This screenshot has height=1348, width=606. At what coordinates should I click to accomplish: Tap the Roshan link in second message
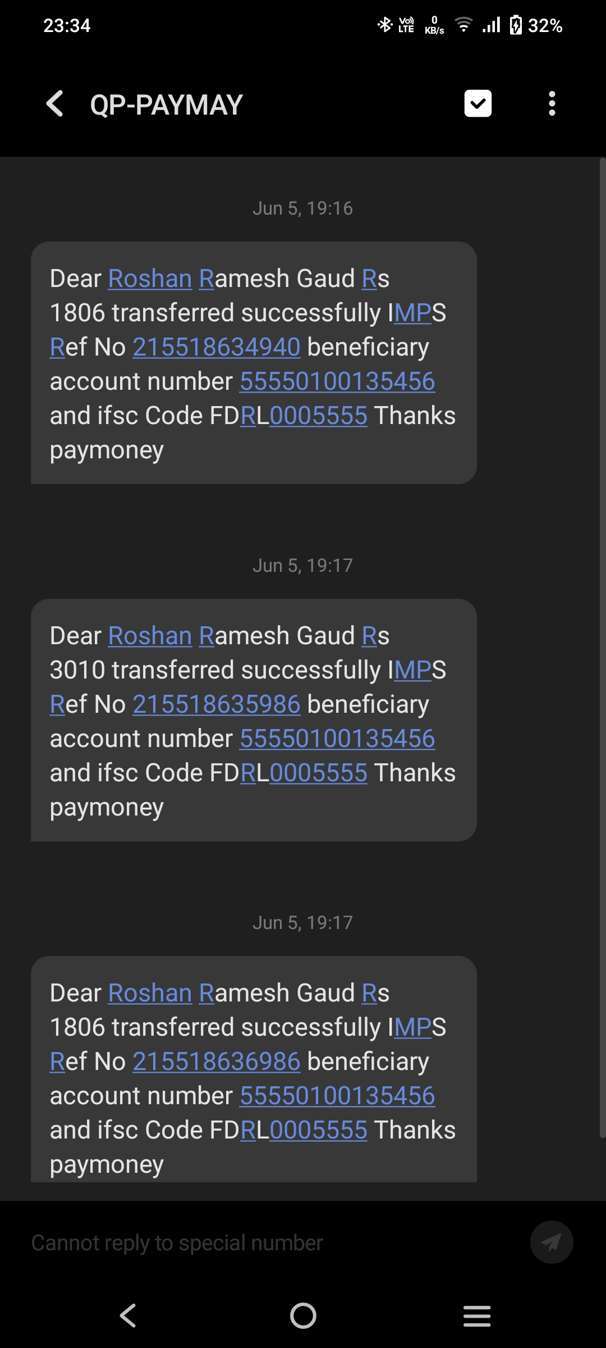pyautogui.click(x=150, y=636)
